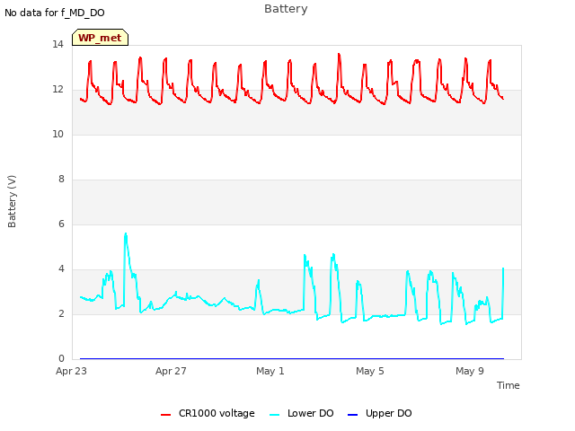Toggle the Upper DO legend entry
Screen dimensions: 575x431
(x=379, y=413)
